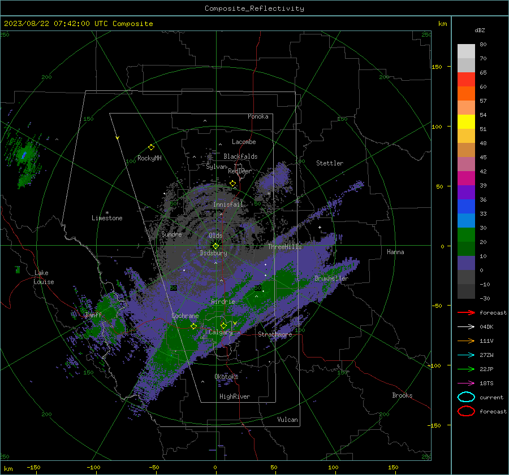The width and height of the screenshot is (509, 475).
Task: Click the Brooks city label
Action: [x=402, y=395]
